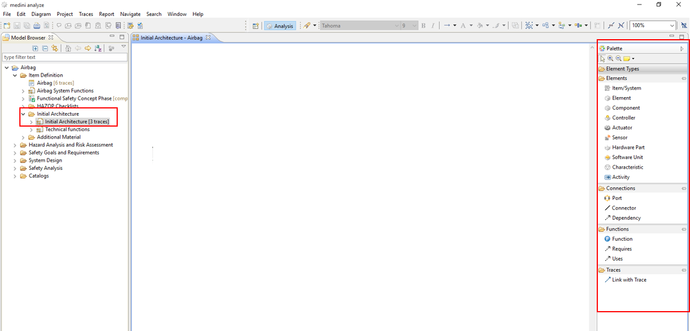This screenshot has width=690, height=331.
Task: Select the Function tool in Palette
Action: tap(618, 239)
